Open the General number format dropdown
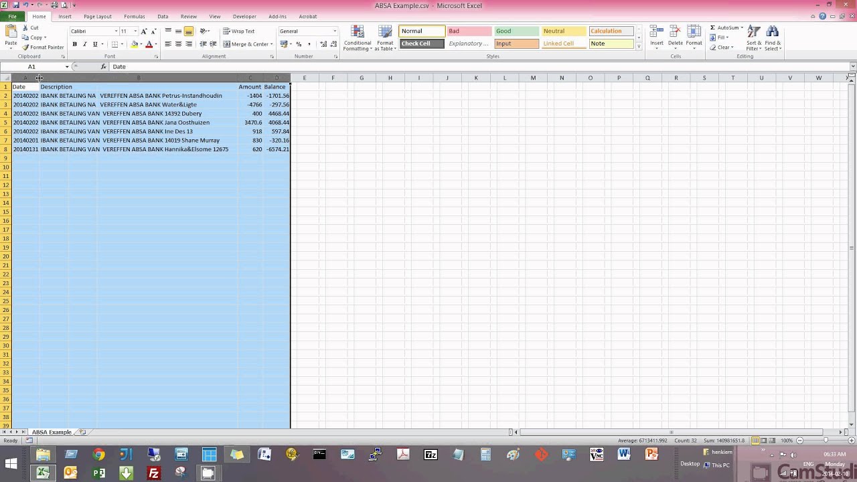 [x=335, y=31]
